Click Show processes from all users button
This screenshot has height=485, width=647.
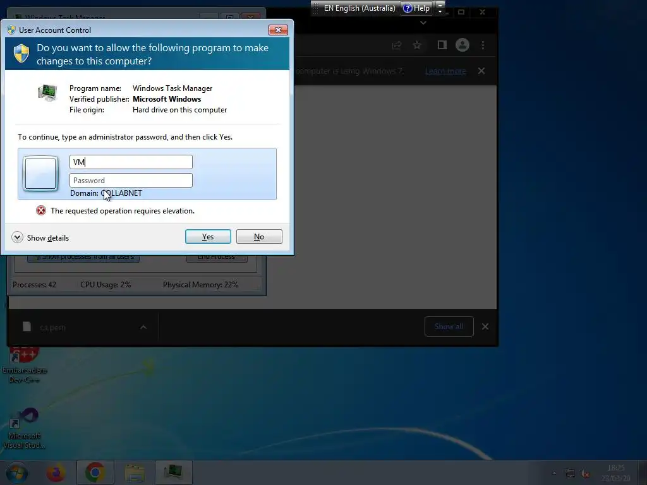click(83, 258)
